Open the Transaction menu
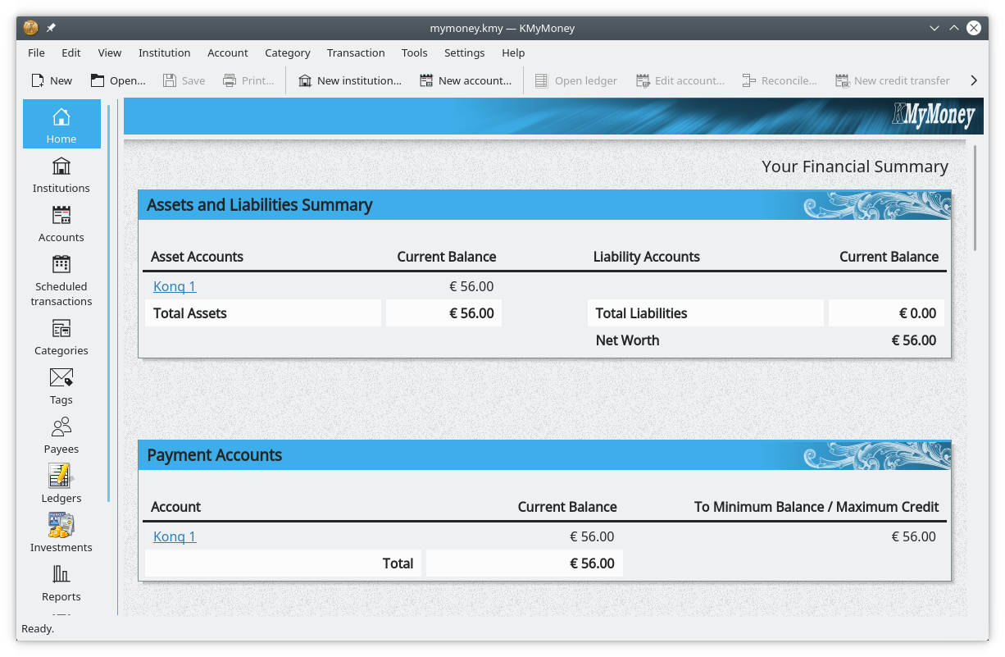 coord(356,52)
